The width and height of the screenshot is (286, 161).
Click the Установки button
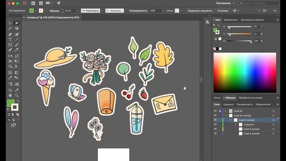point(223,11)
